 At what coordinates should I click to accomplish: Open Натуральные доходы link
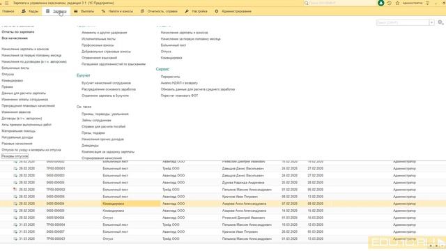17,137
